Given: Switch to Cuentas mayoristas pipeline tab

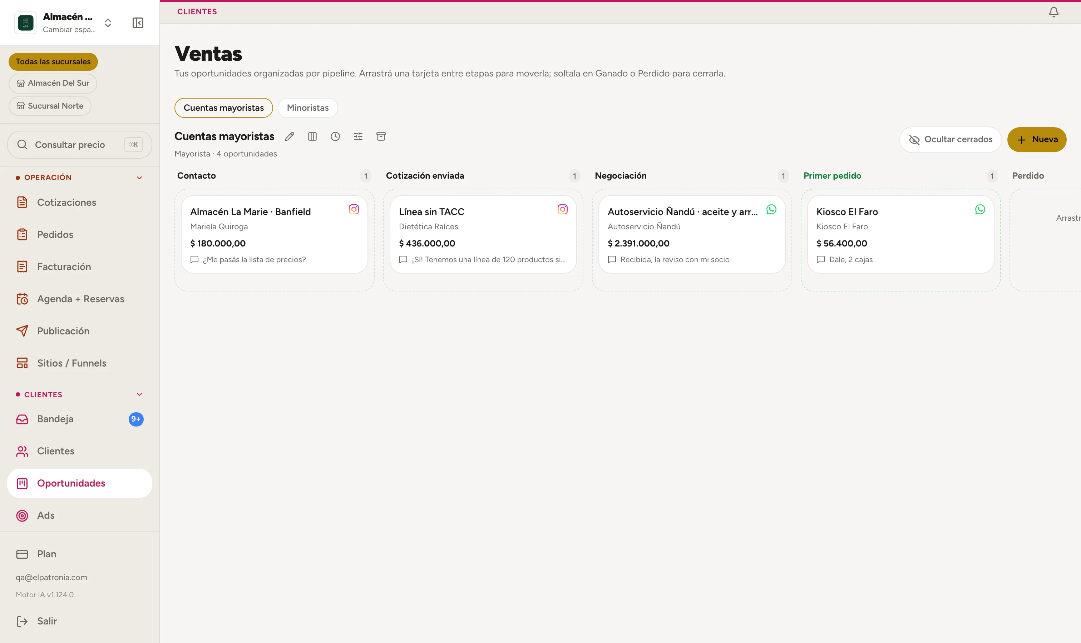Looking at the screenshot, I should click(224, 108).
